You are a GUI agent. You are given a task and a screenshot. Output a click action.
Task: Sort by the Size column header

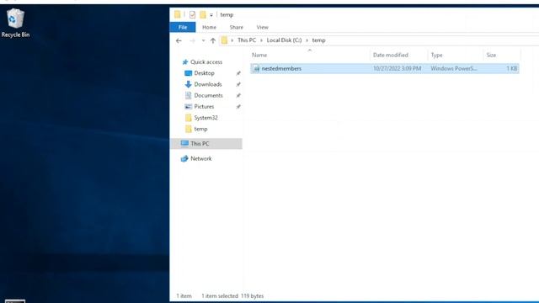click(491, 55)
